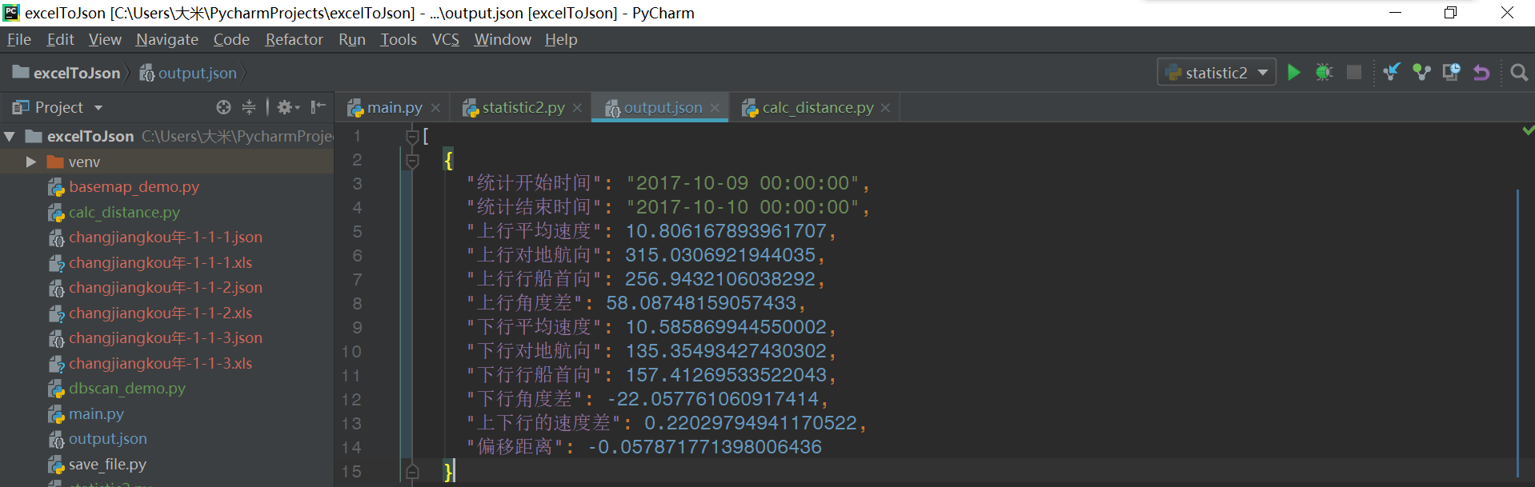Start debugging with the green bug icon
The width and height of the screenshot is (1535, 487).
click(1324, 73)
